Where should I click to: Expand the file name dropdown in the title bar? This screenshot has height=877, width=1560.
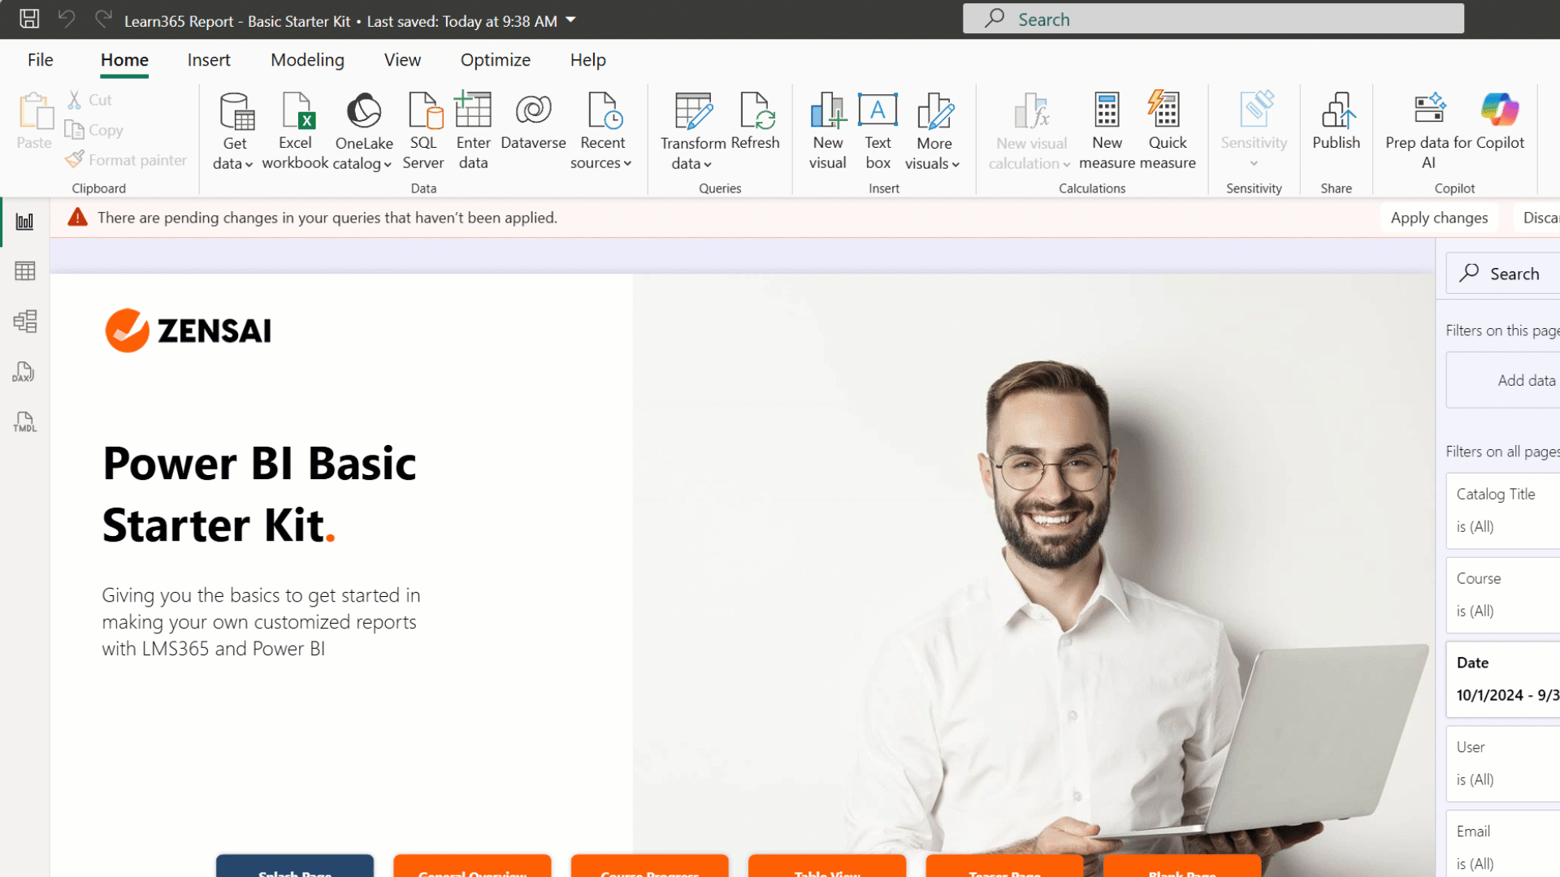571,19
